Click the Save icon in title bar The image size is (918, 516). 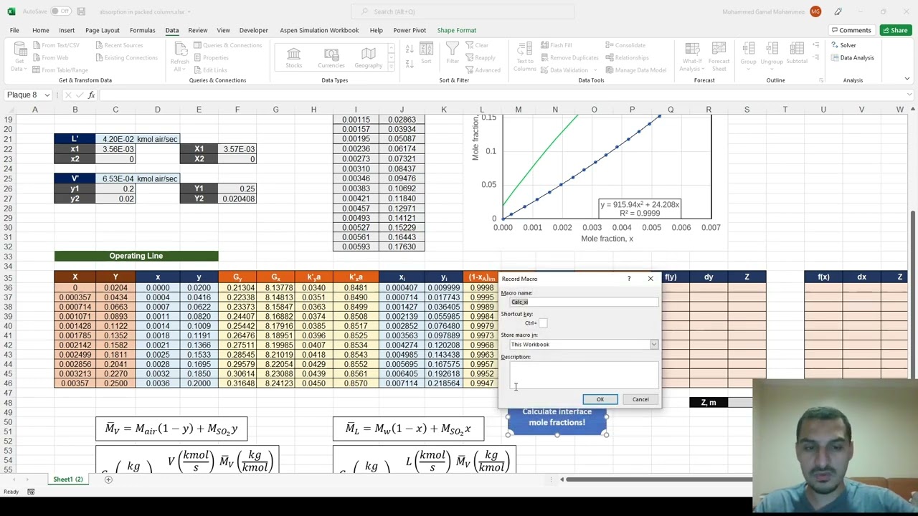click(x=81, y=11)
